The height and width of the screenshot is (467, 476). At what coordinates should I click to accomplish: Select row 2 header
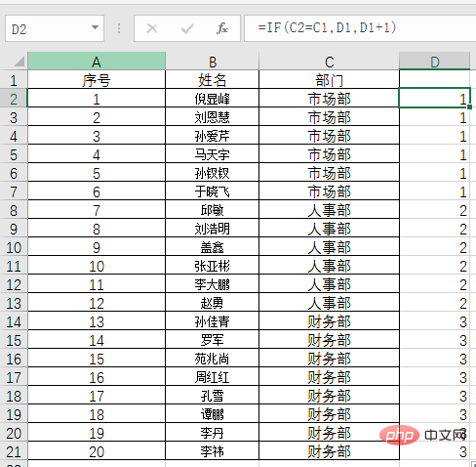click(x=14, y=99)
